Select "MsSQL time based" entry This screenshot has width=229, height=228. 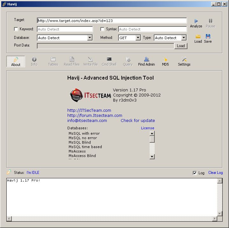tap(85, 147)
